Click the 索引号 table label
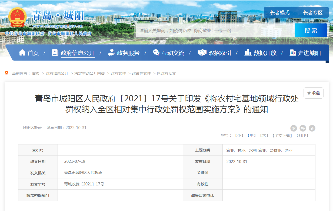 click(x=38, y=150)
